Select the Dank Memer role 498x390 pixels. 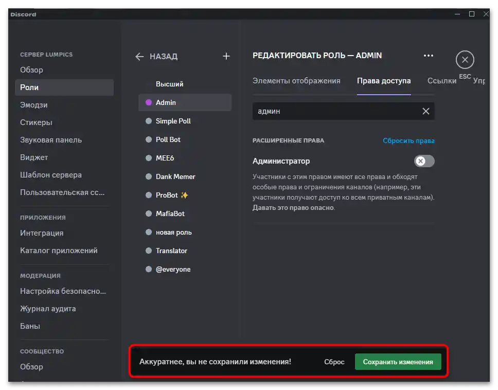pyautogui.click(x=175, y=176)
